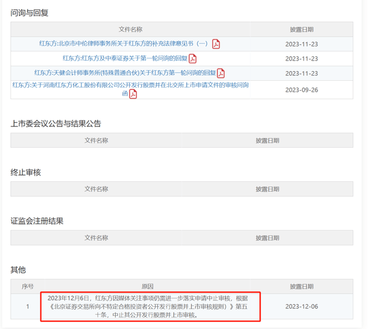
Task: Click 披露日期 header in 其他 table
Action: [302, 287]
